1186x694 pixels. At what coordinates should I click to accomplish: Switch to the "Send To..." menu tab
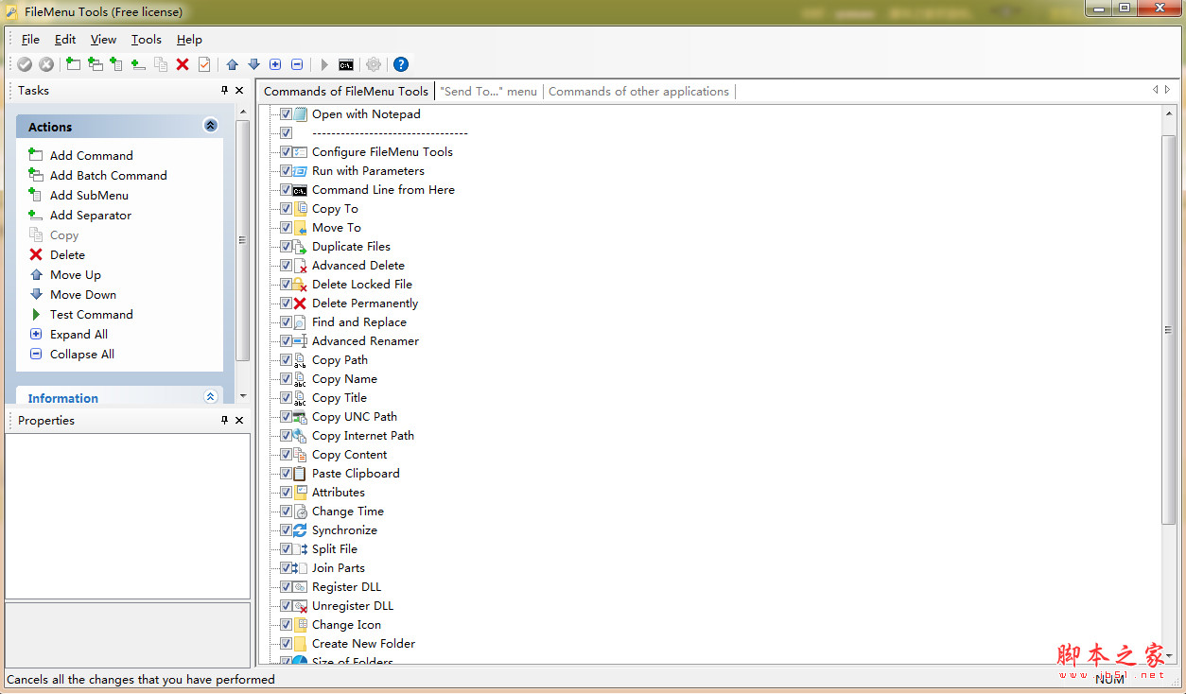488,92
